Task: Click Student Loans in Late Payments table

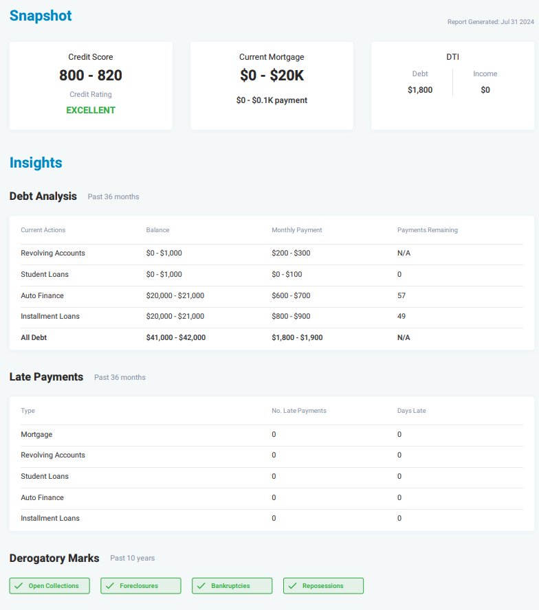Action: coord(45,477)
